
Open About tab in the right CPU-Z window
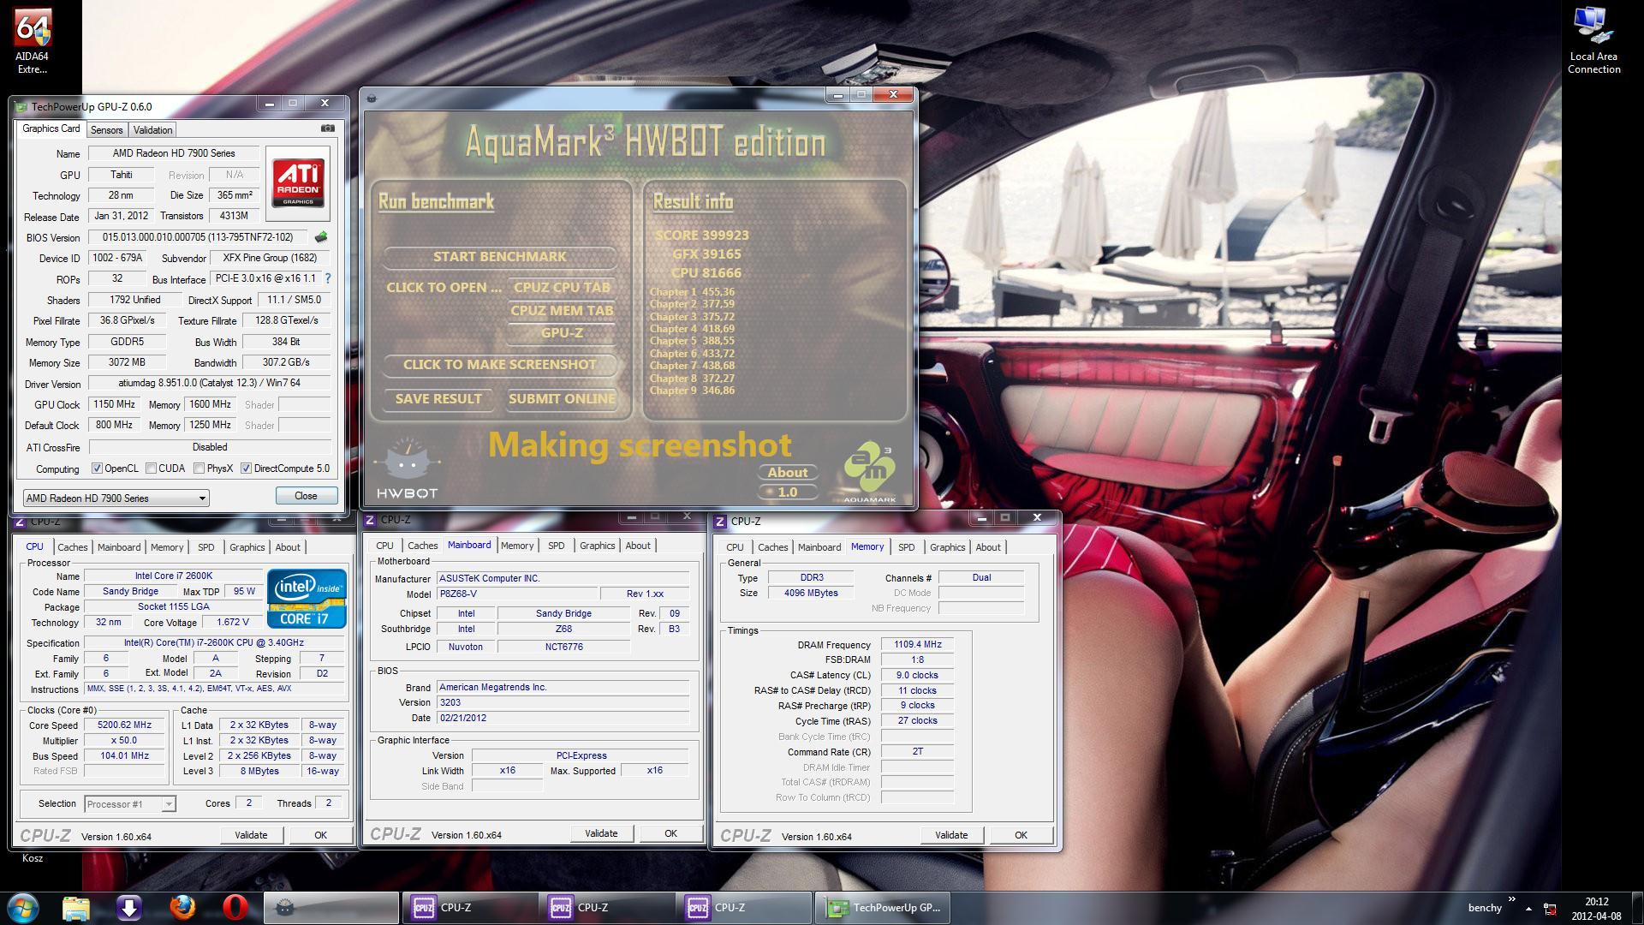pos(988,547)
